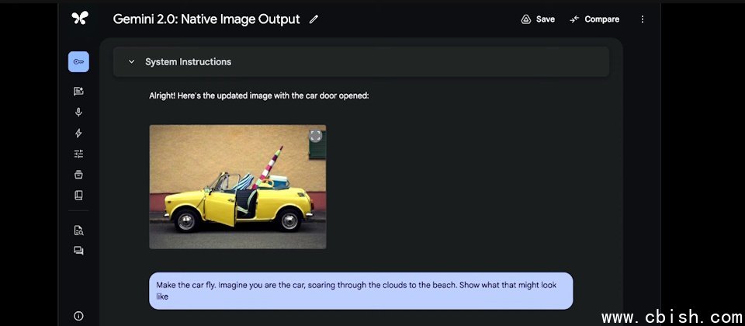Open the three-dot more options menu
745x326 pixels.
coord(643,19)
